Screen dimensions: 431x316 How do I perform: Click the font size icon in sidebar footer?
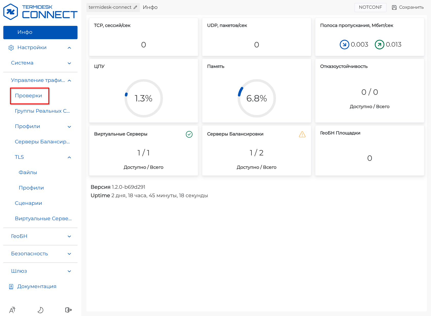[x=12, y=310]
